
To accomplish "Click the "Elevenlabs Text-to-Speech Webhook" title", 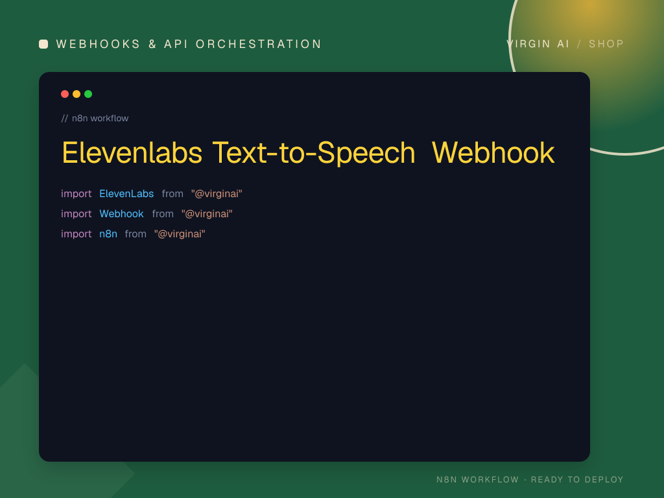I will click(308, 153).
